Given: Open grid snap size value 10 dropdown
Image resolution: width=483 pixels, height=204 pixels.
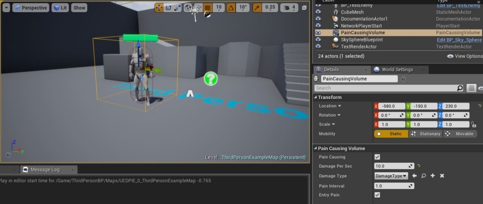Looking at the screenshot, I should [219, 8].
